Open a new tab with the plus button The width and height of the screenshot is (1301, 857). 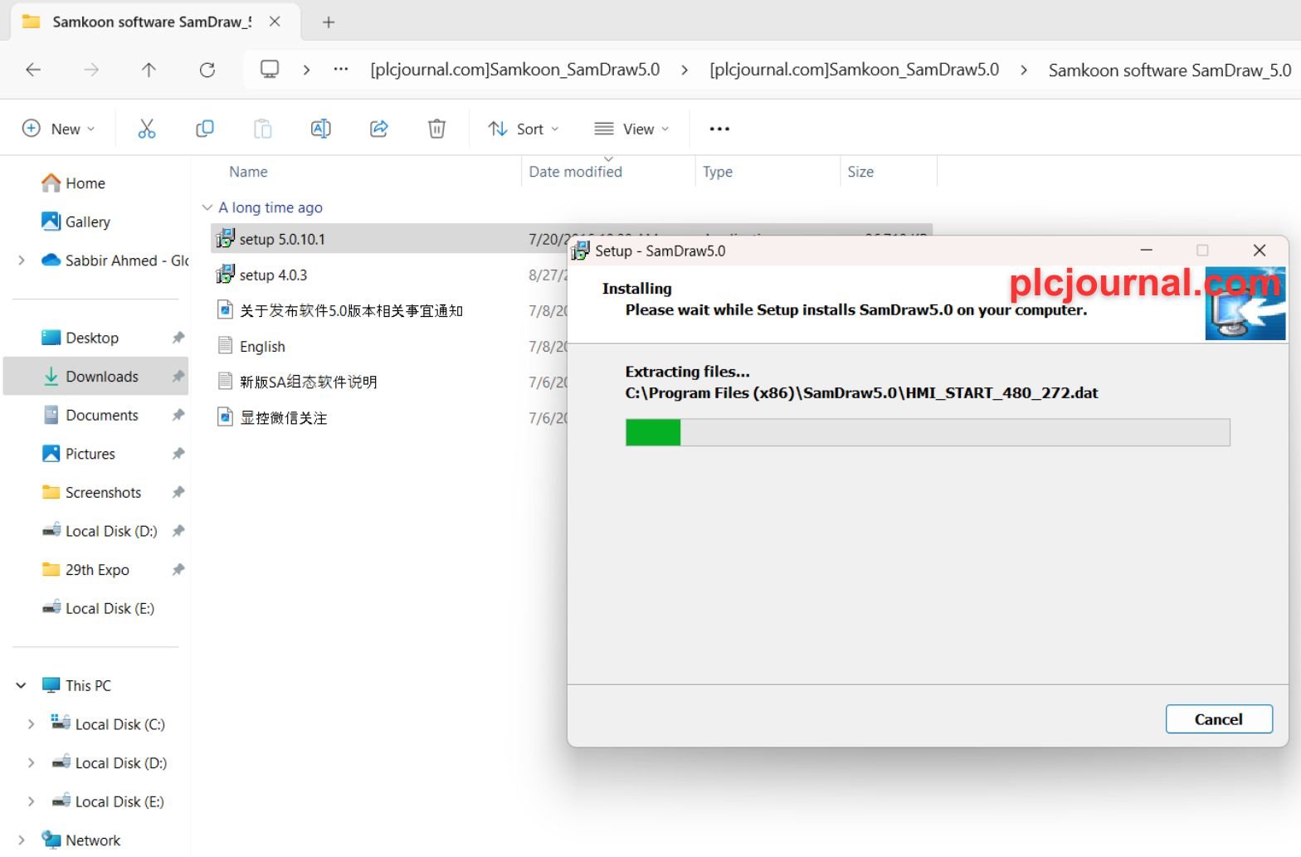(329, 22)
